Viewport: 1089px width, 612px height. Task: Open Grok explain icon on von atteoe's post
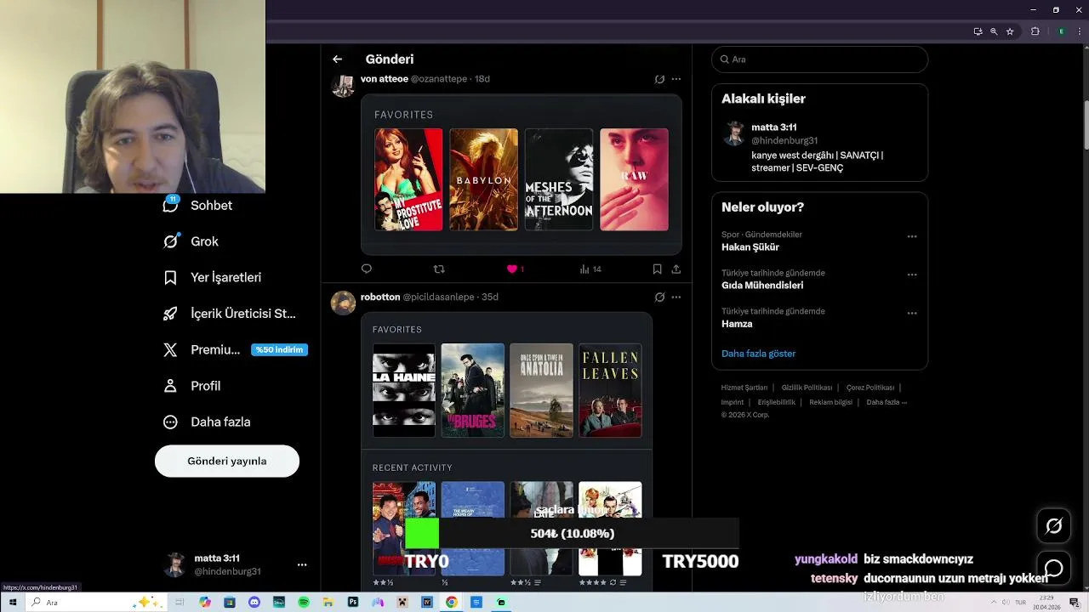tap(659, 79)
